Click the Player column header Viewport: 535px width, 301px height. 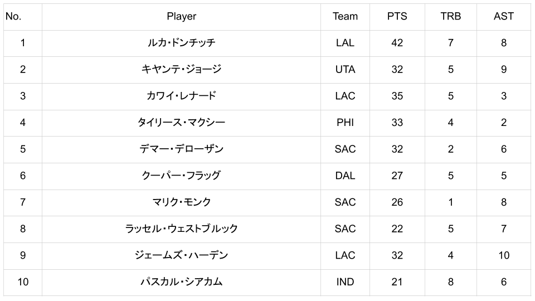(181, 16)
